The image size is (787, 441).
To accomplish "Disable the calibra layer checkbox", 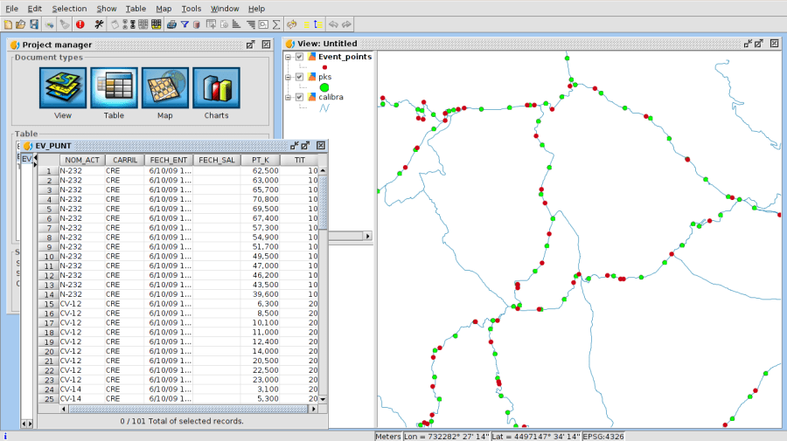I will click(x=299, y=97).
